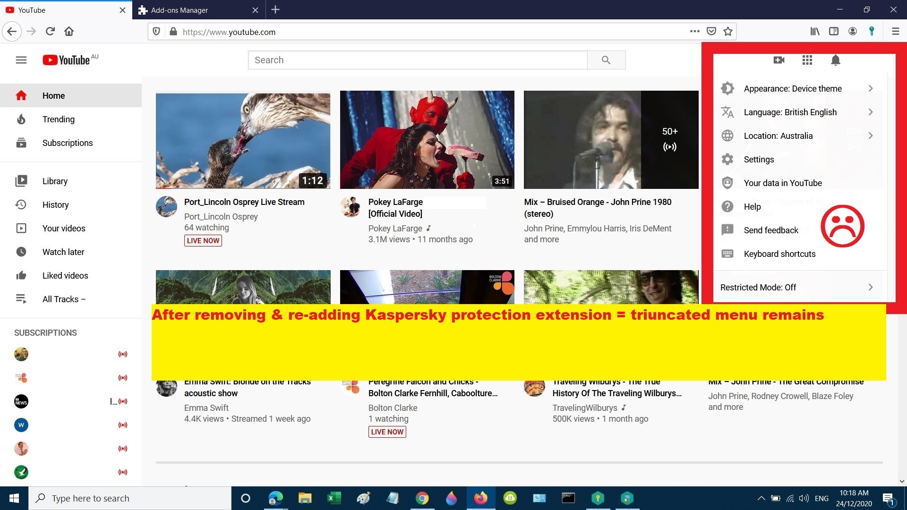Open the create video camera icon
This screenshot has width=907, height=510.
[779, 60]
